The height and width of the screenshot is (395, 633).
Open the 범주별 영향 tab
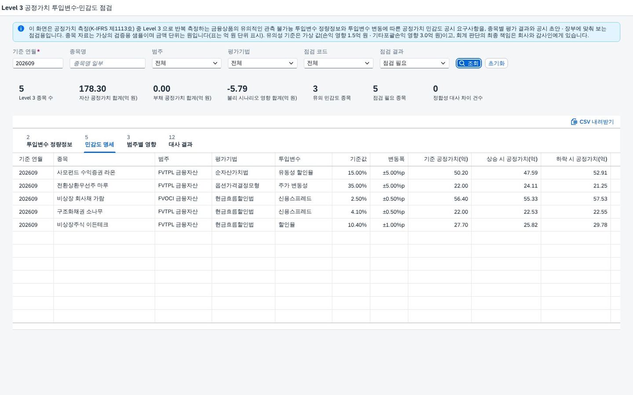coord(142,141)
